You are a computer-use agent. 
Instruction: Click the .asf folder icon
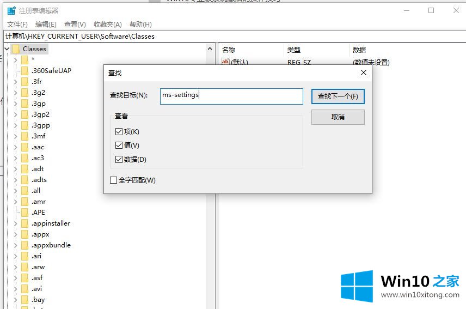[x=24, y=278]
